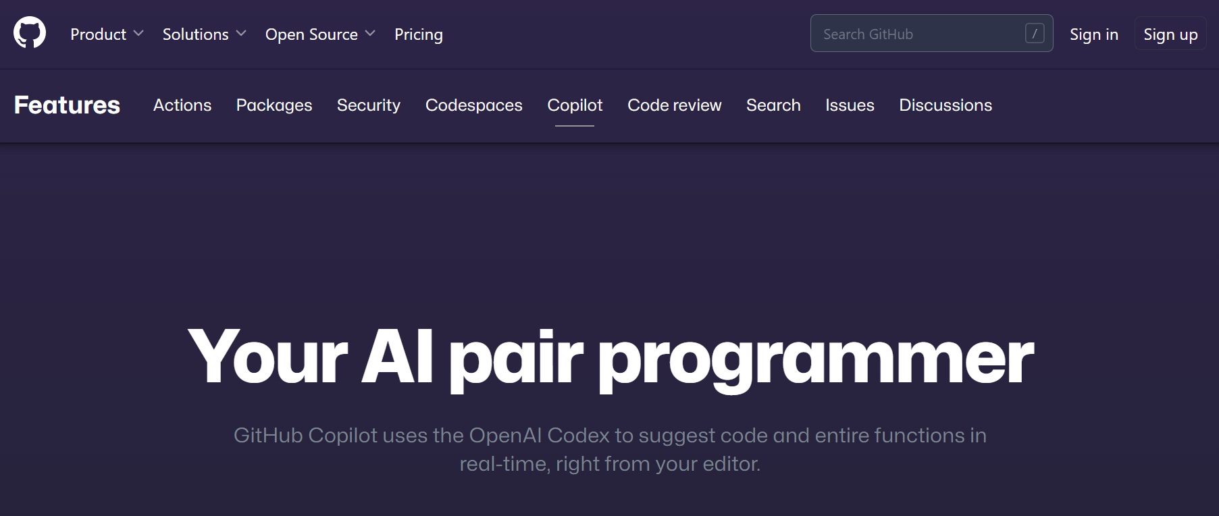Switch to the Actions feature tab
Viewport: 1219px width, 516px height.
(x=182, y=105)
